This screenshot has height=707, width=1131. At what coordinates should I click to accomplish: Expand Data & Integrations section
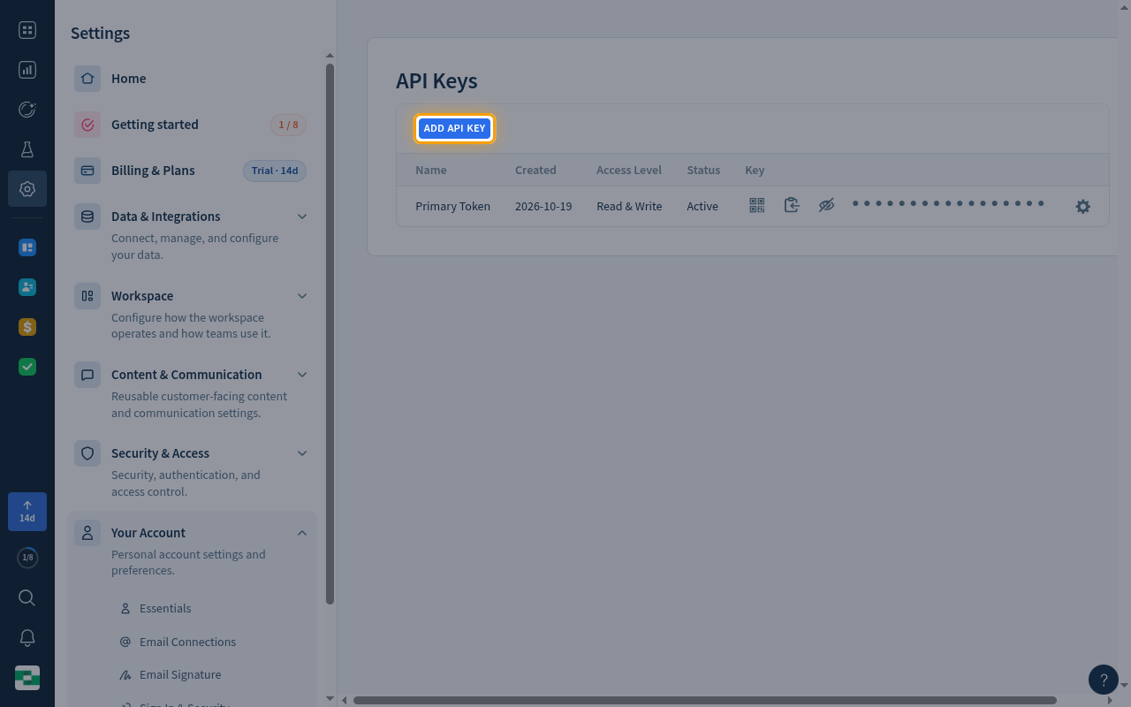pos(192,234)
